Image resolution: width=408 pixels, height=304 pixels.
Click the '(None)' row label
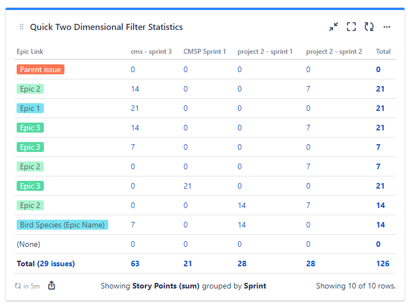tap(28, 244)
